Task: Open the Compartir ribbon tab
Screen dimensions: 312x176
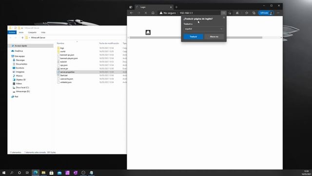Action: click(32, 32)
